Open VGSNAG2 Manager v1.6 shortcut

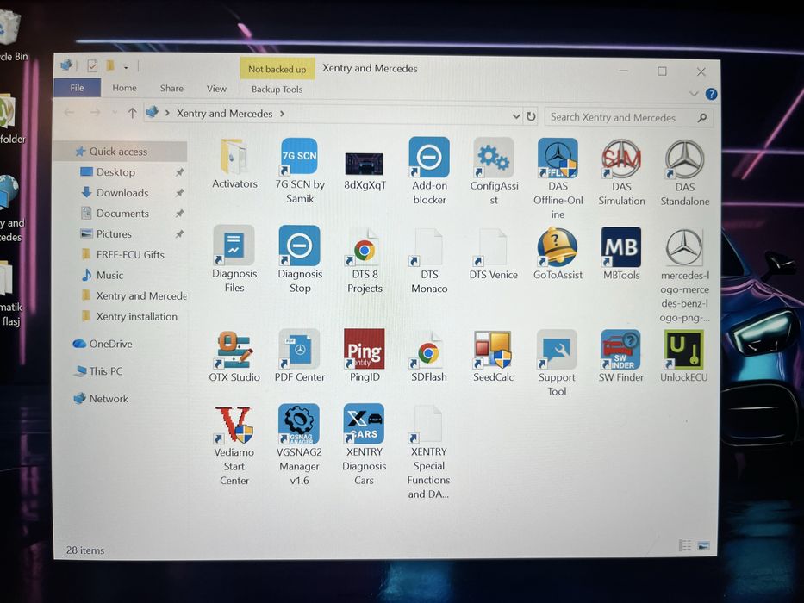point(299,445)
